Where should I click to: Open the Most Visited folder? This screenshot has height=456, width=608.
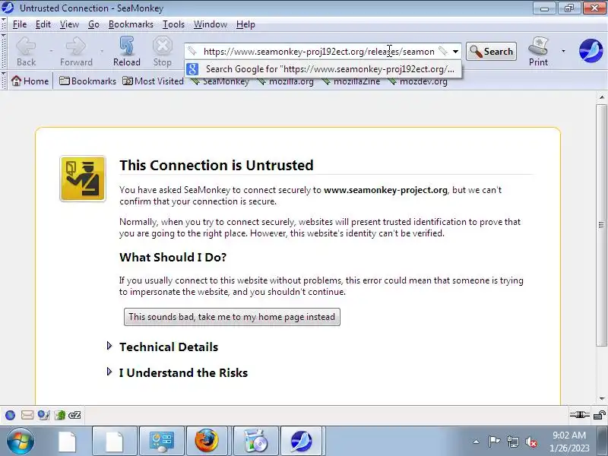click(153, 81)
